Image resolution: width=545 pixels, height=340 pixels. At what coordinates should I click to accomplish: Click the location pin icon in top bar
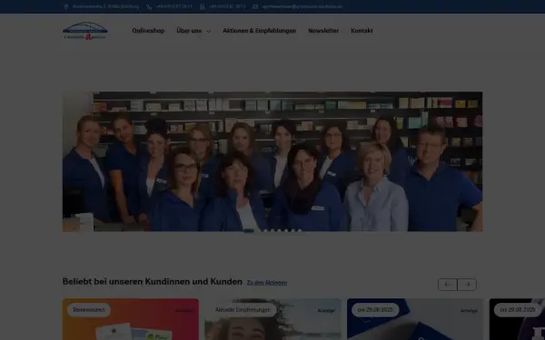click(x=66, y=6)
